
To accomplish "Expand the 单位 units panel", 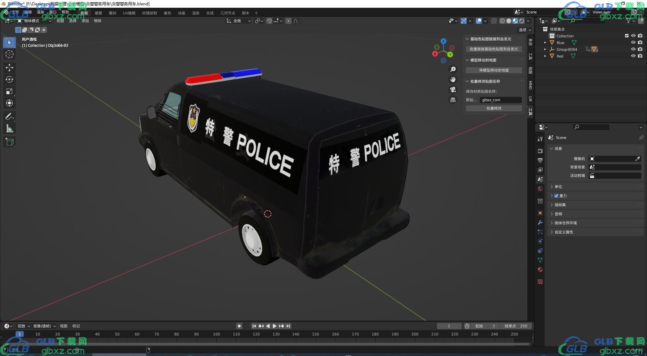I will [596, 187].
